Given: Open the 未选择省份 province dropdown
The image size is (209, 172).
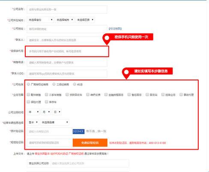Looking at the screenshot, I should pos(40,20).
